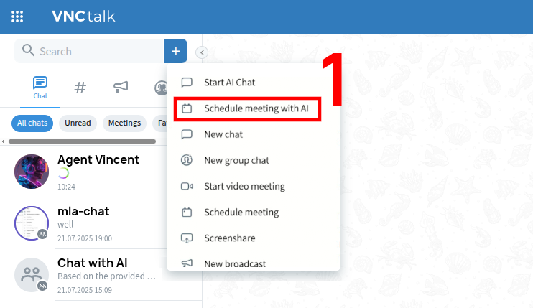Create a New group chat
This screenshot has width=533, height=308.
point(236,160)
